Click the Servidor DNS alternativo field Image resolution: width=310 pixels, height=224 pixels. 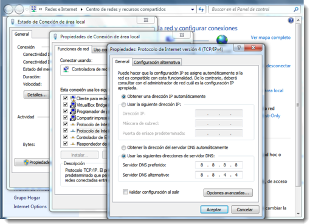tap(219, 175)
